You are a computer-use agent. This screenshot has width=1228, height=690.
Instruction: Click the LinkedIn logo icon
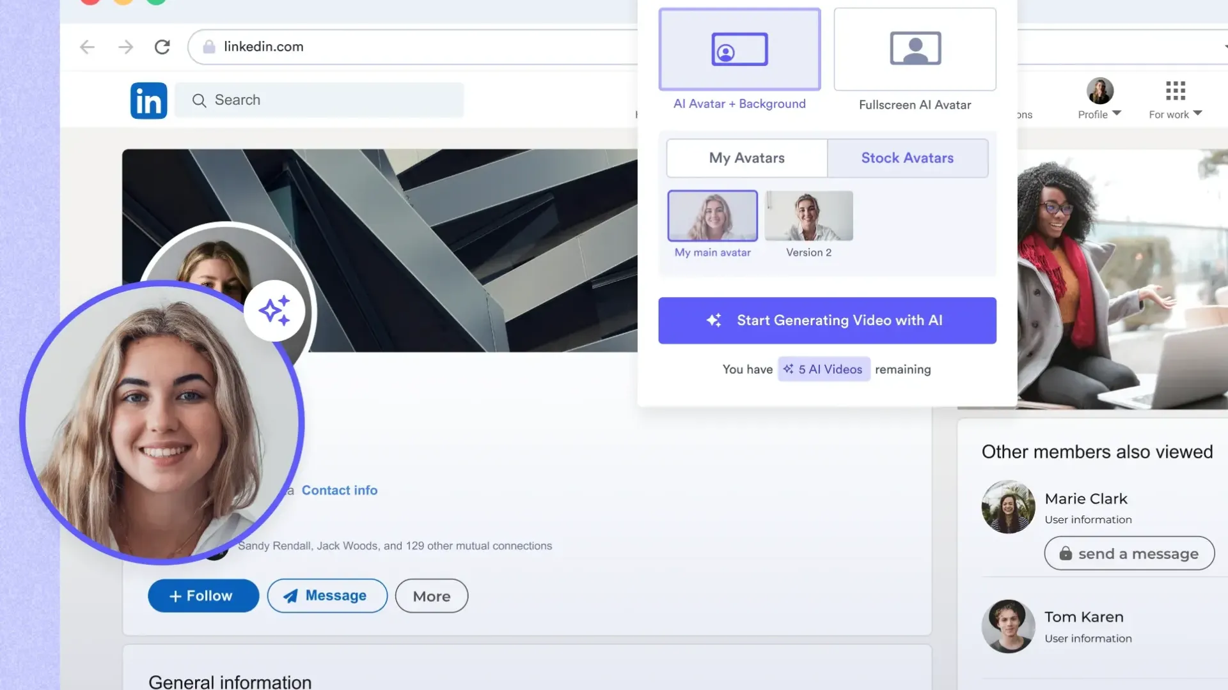click(x=148, y=100)
